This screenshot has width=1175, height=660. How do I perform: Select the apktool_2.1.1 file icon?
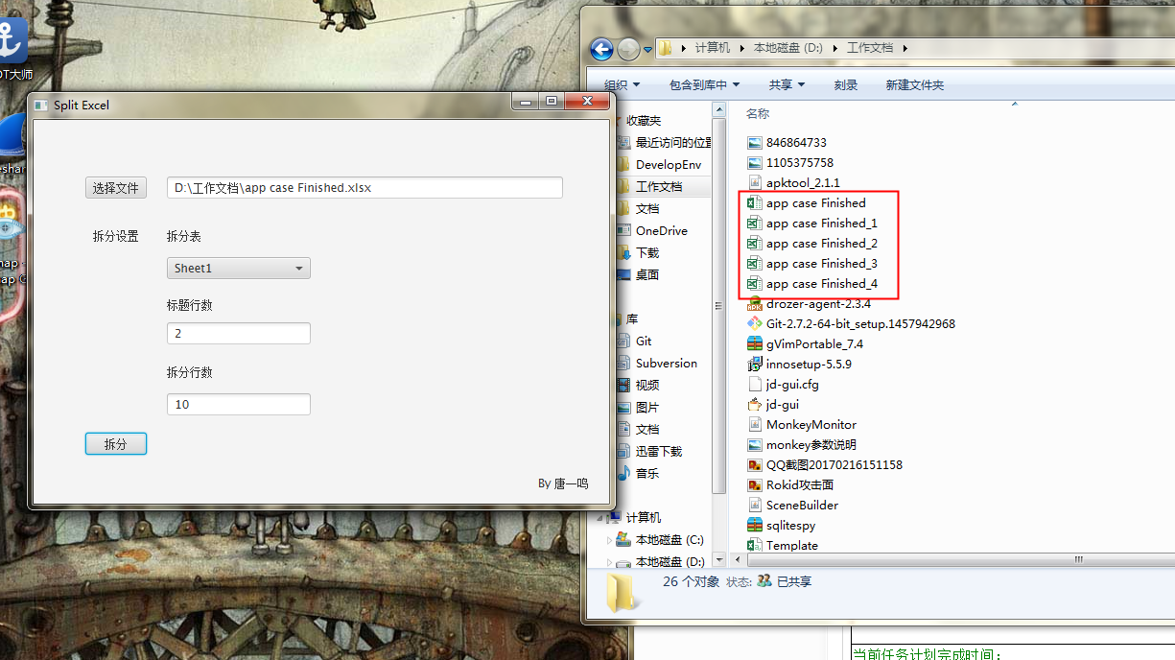(755, 183)
